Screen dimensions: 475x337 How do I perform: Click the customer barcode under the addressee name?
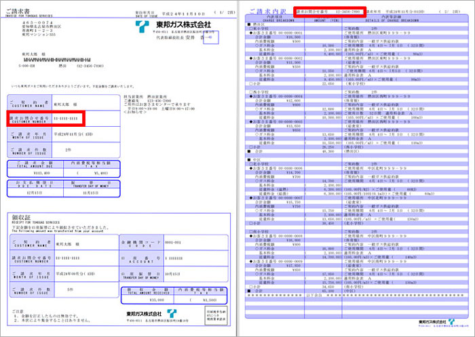(x=57, y=60)
